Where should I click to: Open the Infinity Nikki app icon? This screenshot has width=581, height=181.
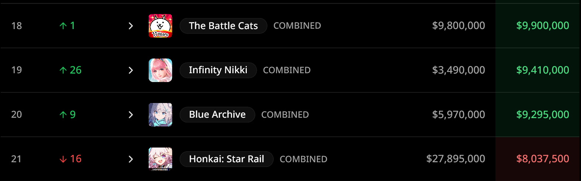coord(160,70)
